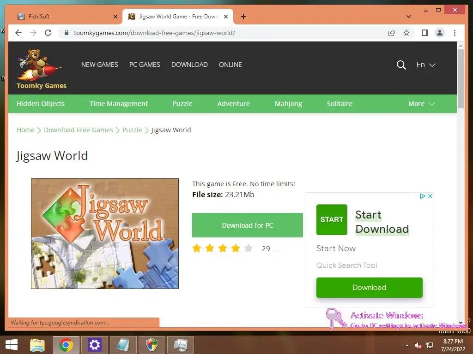Click the muted volume tray icon
The image size is (473, 354).
(x=418, y=345)
